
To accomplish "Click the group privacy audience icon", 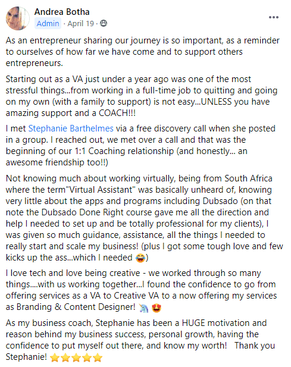I will [104, 23].
